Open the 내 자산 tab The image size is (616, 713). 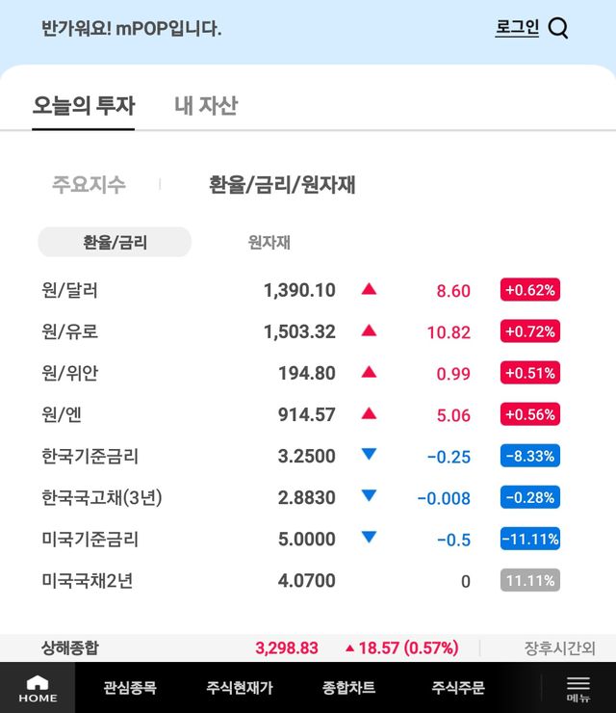pos(205,105)
